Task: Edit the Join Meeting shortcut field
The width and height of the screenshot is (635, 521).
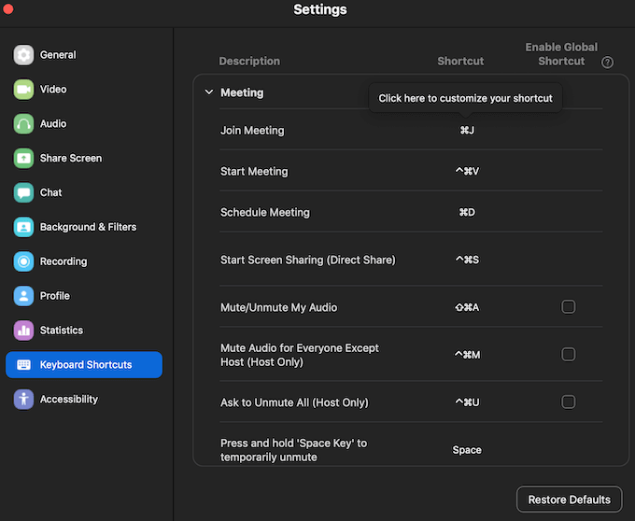Action: coord(467,131)
